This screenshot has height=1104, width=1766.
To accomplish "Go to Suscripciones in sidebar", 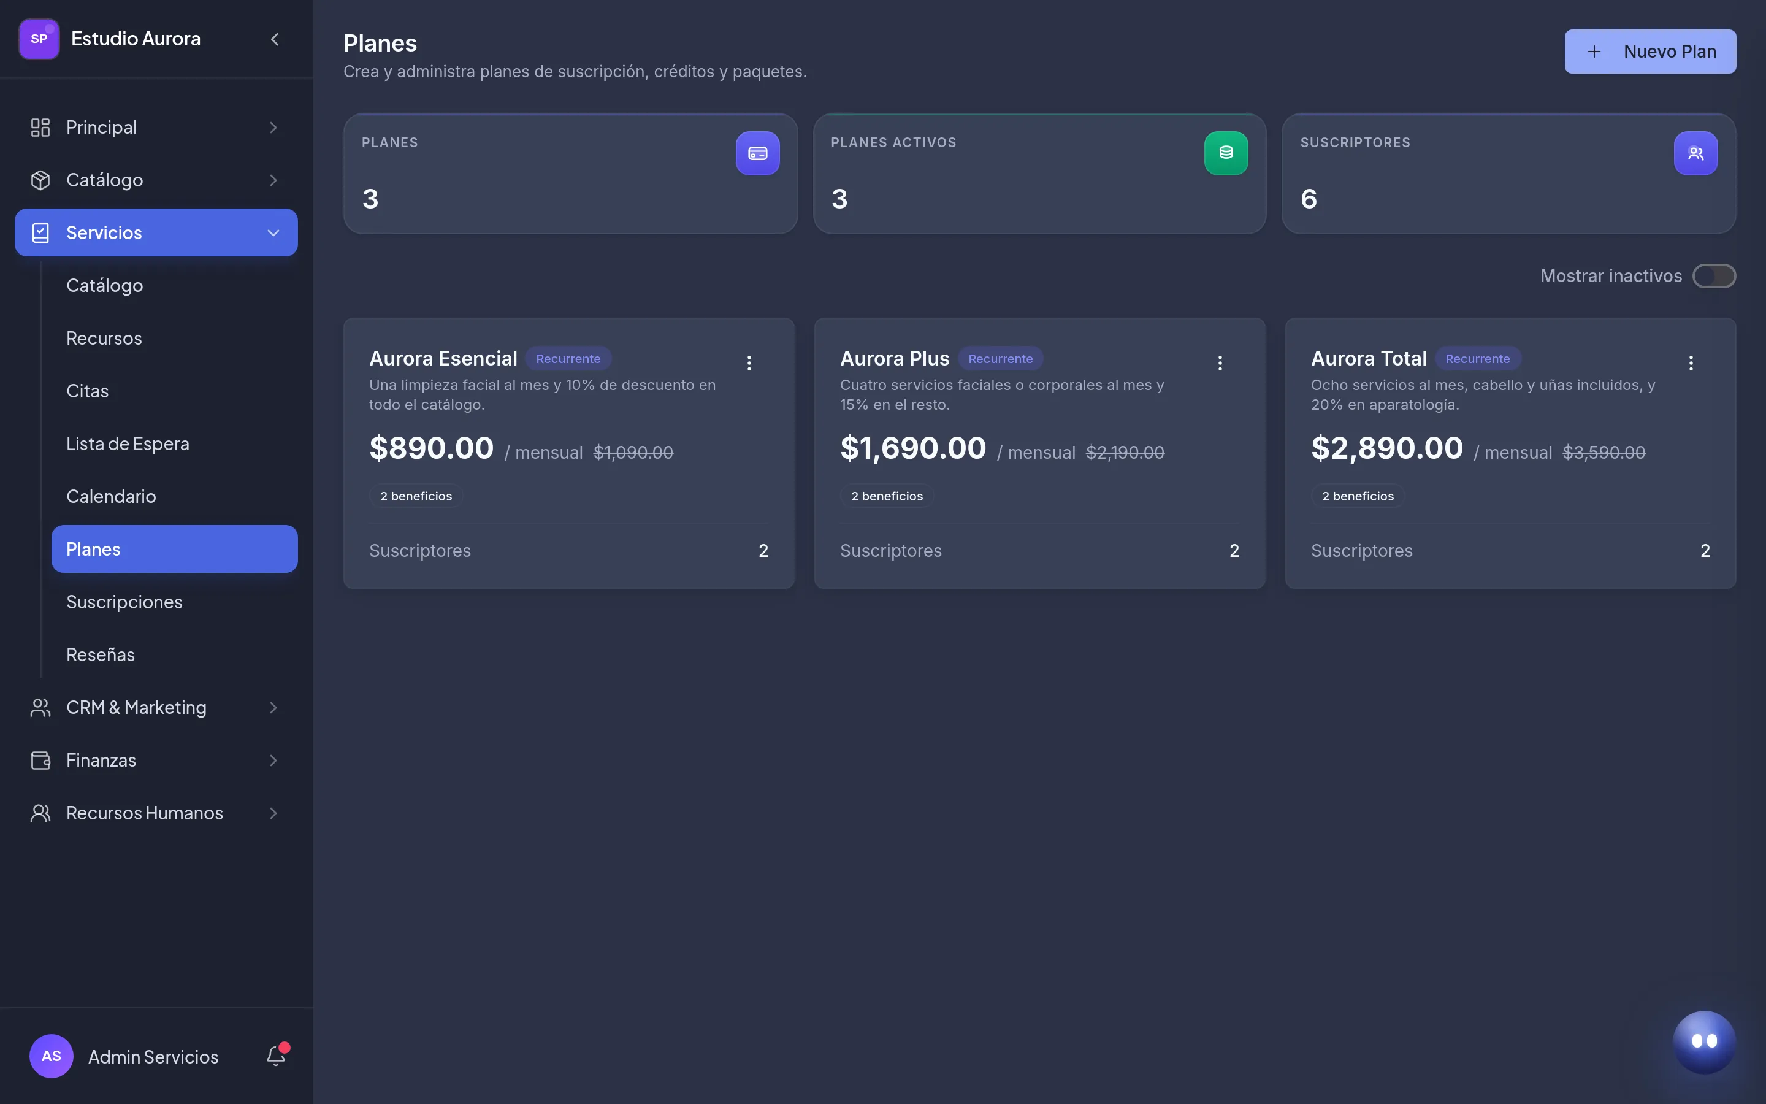I will [x=174, y=602].
